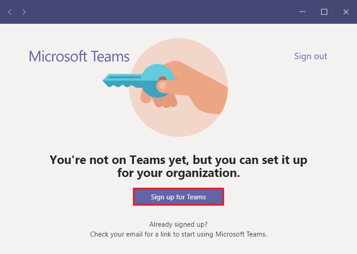Navigate forward with the right arrow
The image size is (357, 254).
[x=24, y=12]
